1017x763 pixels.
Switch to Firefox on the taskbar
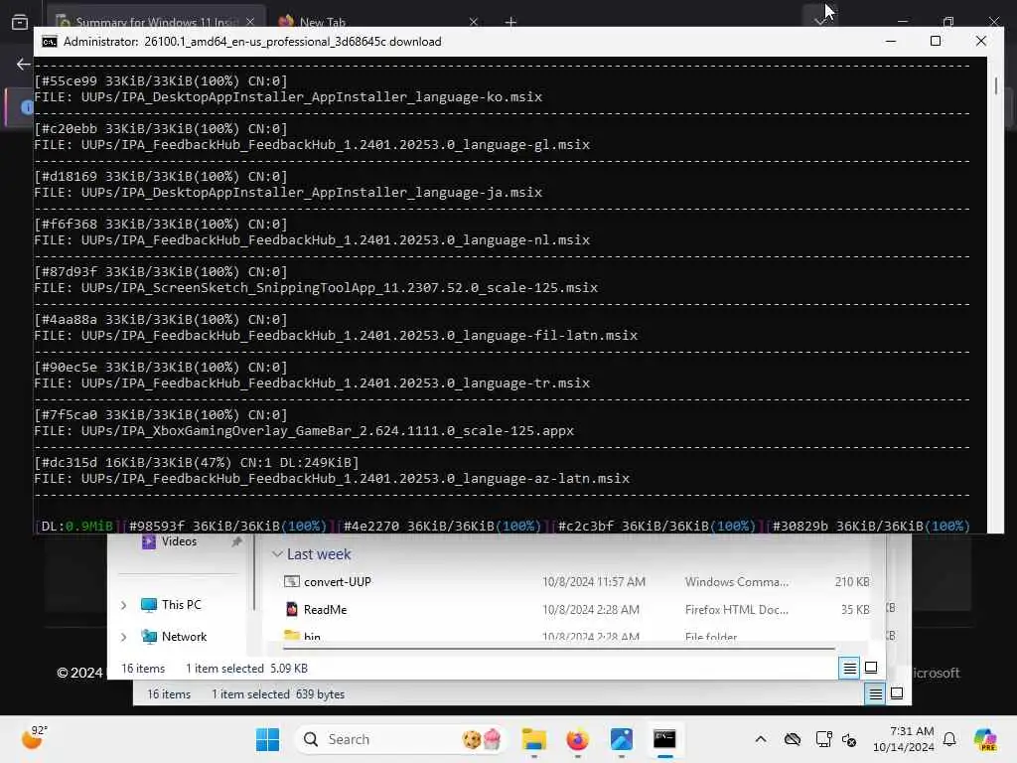point(577,739)
